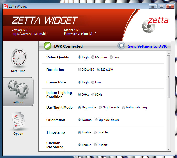
Task: Set Orientation to Normal
Action: pos(79,120)
